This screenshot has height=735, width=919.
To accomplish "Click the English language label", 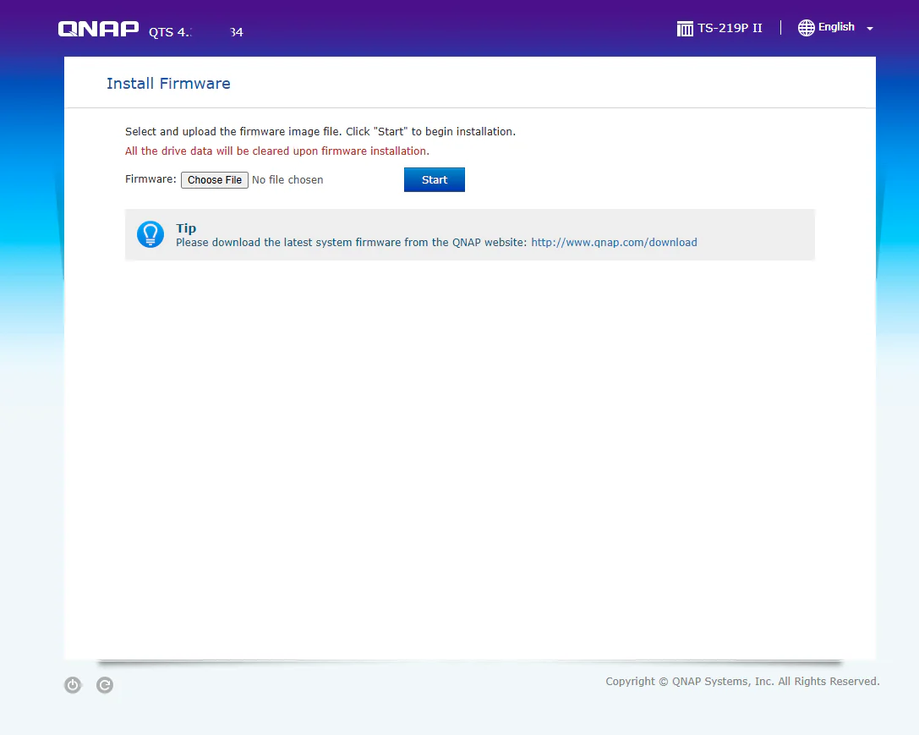I will [836, 27].
